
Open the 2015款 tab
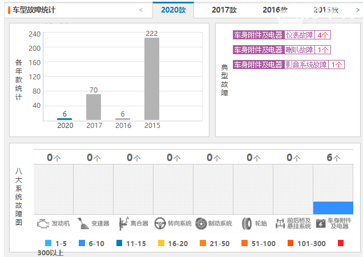[326, 10]
